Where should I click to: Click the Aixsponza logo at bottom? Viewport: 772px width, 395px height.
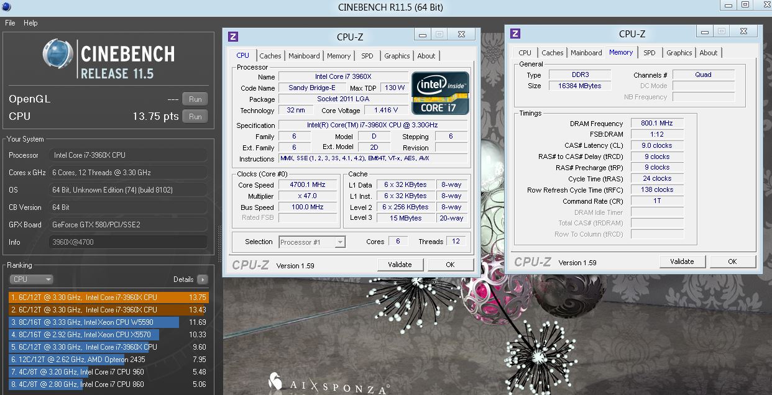point(329,384)
